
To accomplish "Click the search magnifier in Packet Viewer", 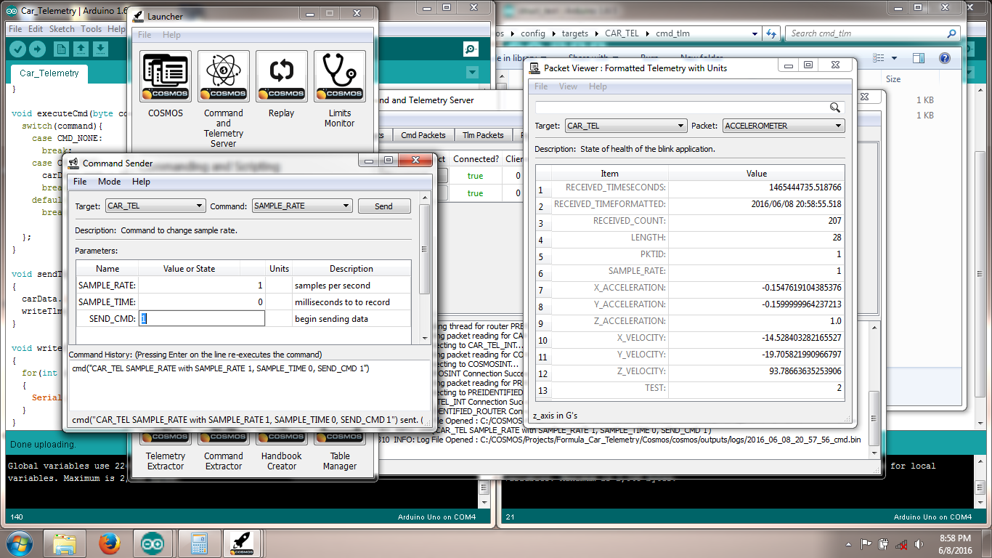I will click(x=835, y=106).
